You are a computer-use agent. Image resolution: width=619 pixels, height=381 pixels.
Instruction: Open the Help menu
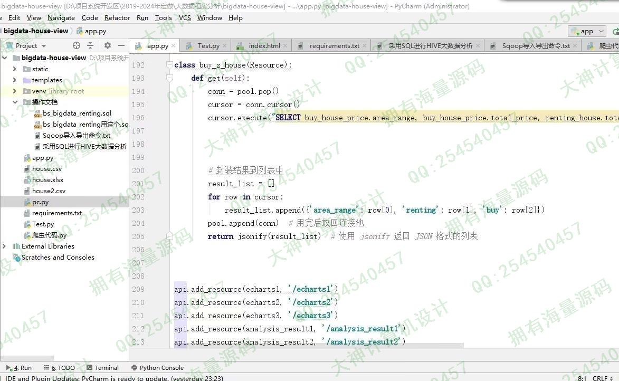coord(235,18)
